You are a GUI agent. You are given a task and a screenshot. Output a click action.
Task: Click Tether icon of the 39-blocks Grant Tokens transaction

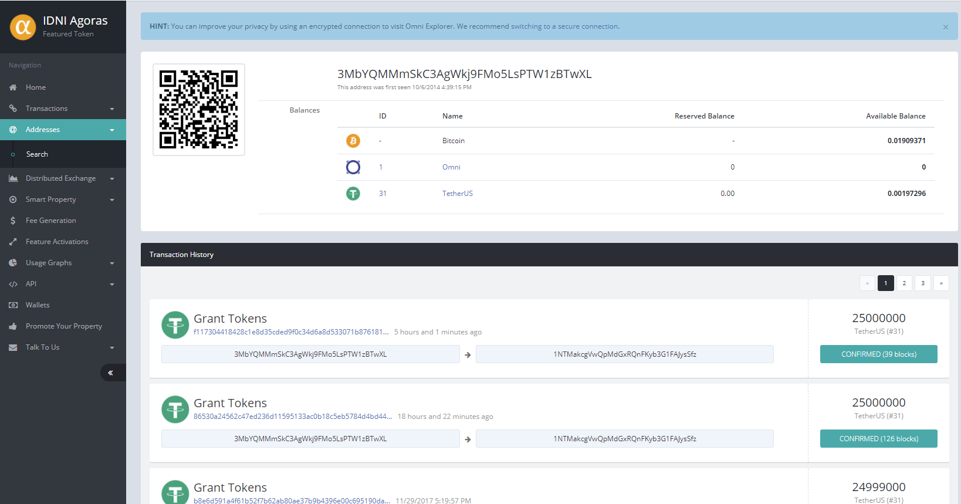pos(175,325)
